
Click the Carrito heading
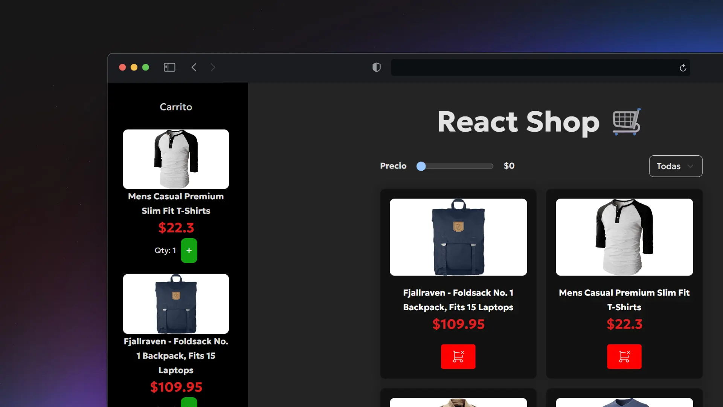pos(176,107)
